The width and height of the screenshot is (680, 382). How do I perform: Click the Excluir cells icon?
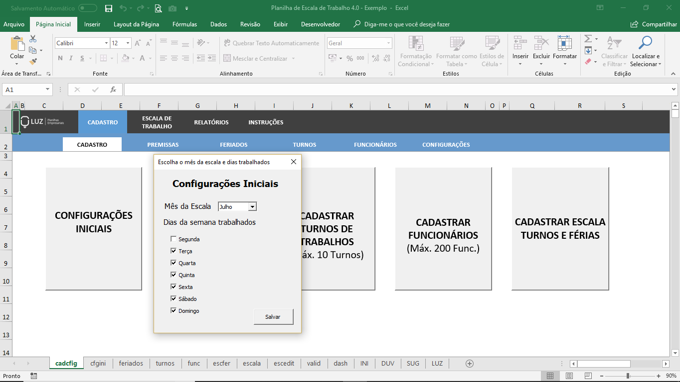[x=541, y=43]
